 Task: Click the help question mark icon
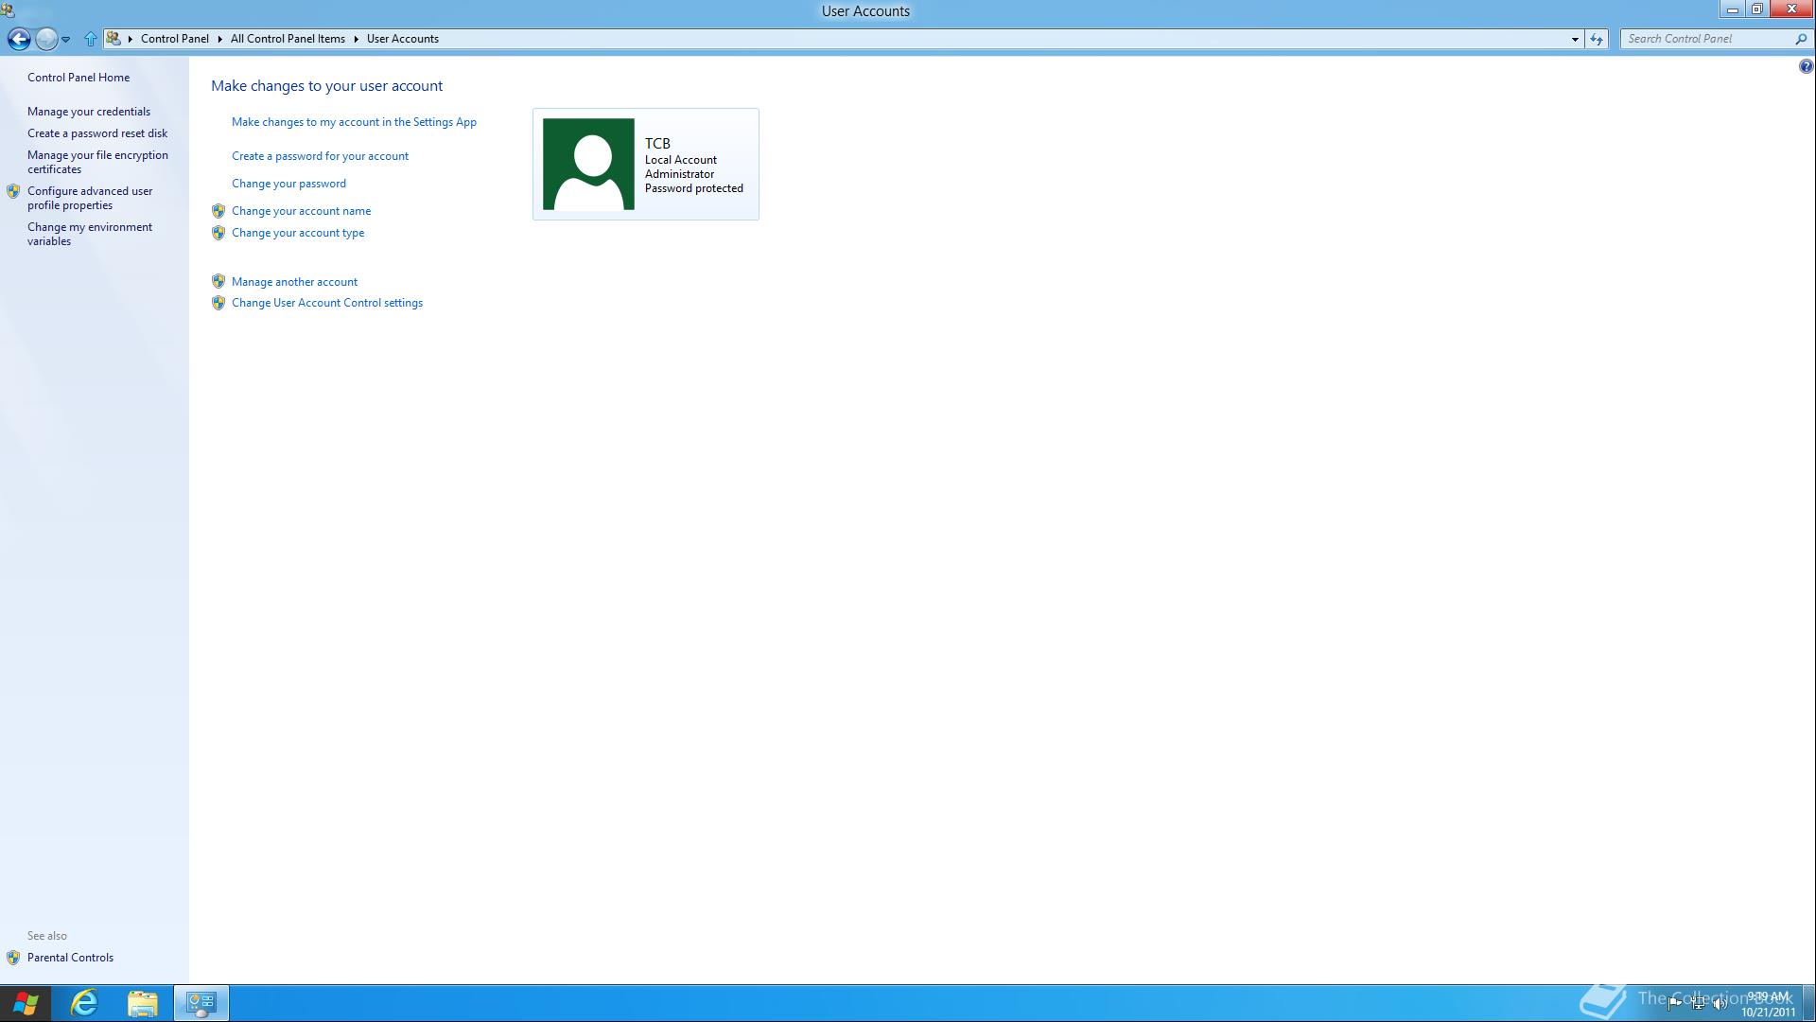click(1805, 66)
